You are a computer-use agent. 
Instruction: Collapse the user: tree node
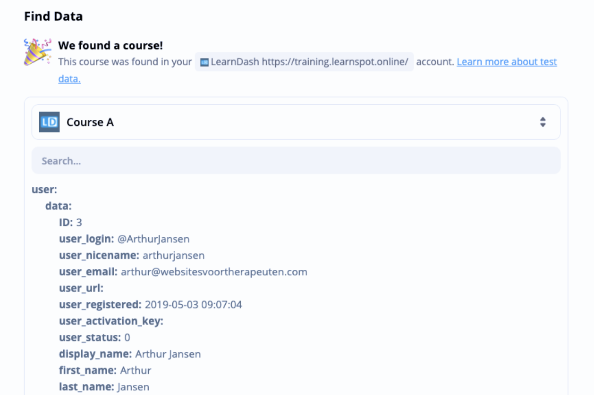coord(44,190)
